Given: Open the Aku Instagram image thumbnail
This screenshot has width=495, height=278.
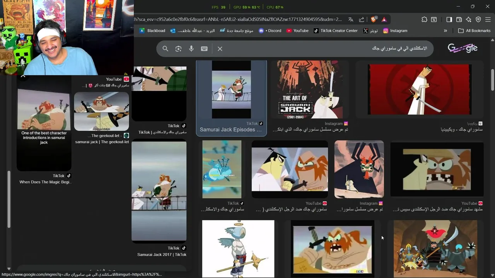Looking at the screenshot, I should pos(359,169).
